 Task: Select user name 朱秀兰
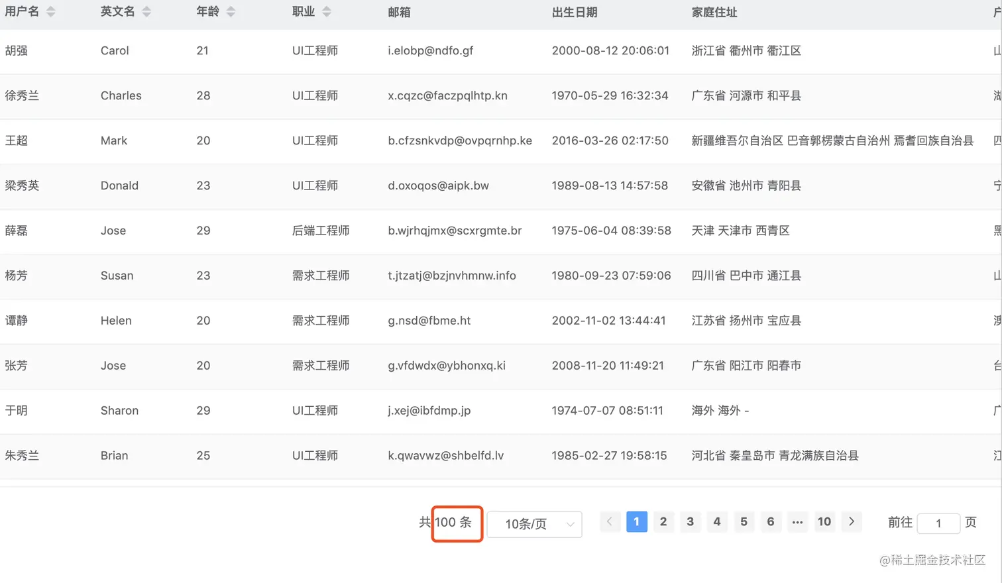(22, 456)
